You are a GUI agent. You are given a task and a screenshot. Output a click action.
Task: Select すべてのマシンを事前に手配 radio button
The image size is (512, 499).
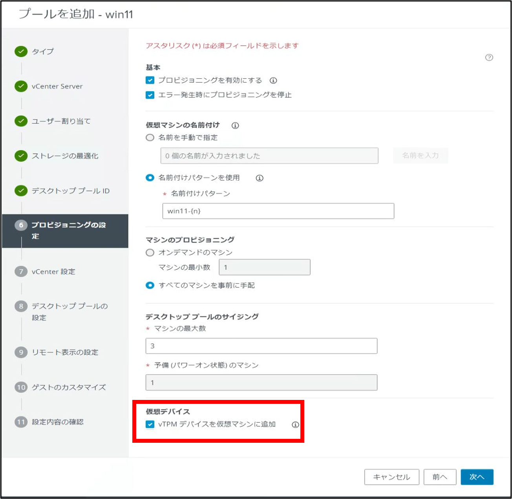(x=150, y=285)
